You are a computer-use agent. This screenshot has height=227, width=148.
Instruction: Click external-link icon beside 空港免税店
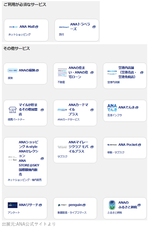142,72
